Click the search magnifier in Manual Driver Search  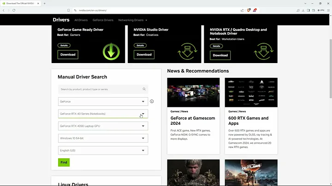click(144, 89)
